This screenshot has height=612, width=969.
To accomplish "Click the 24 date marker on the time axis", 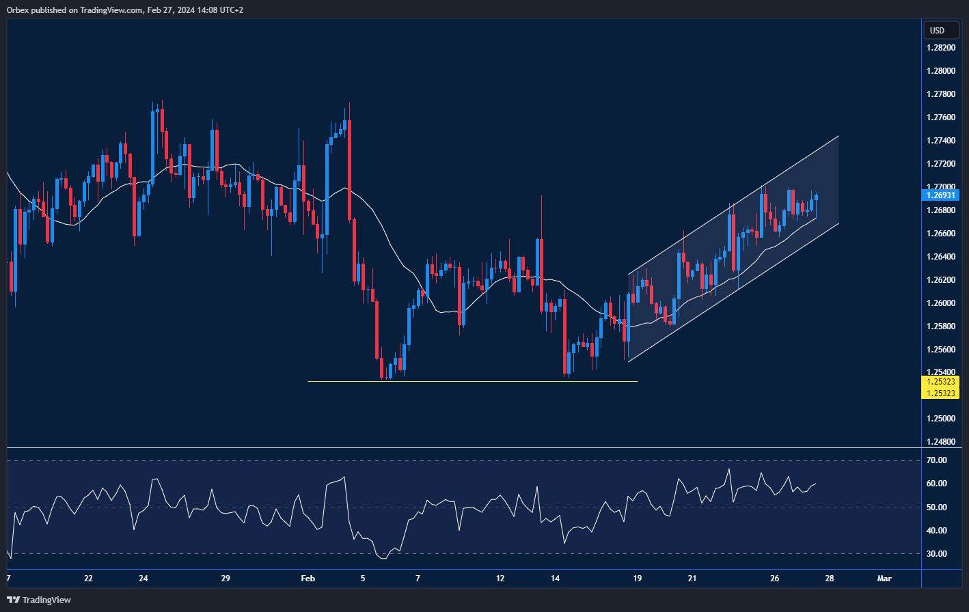I will coord(144,579).
